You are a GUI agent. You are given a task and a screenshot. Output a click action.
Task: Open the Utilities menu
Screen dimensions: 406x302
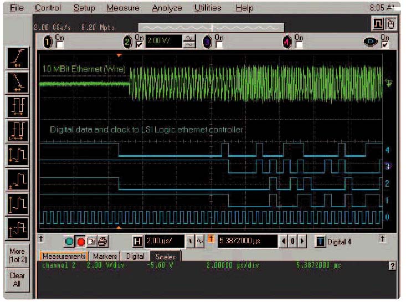[x=208, y=8]
